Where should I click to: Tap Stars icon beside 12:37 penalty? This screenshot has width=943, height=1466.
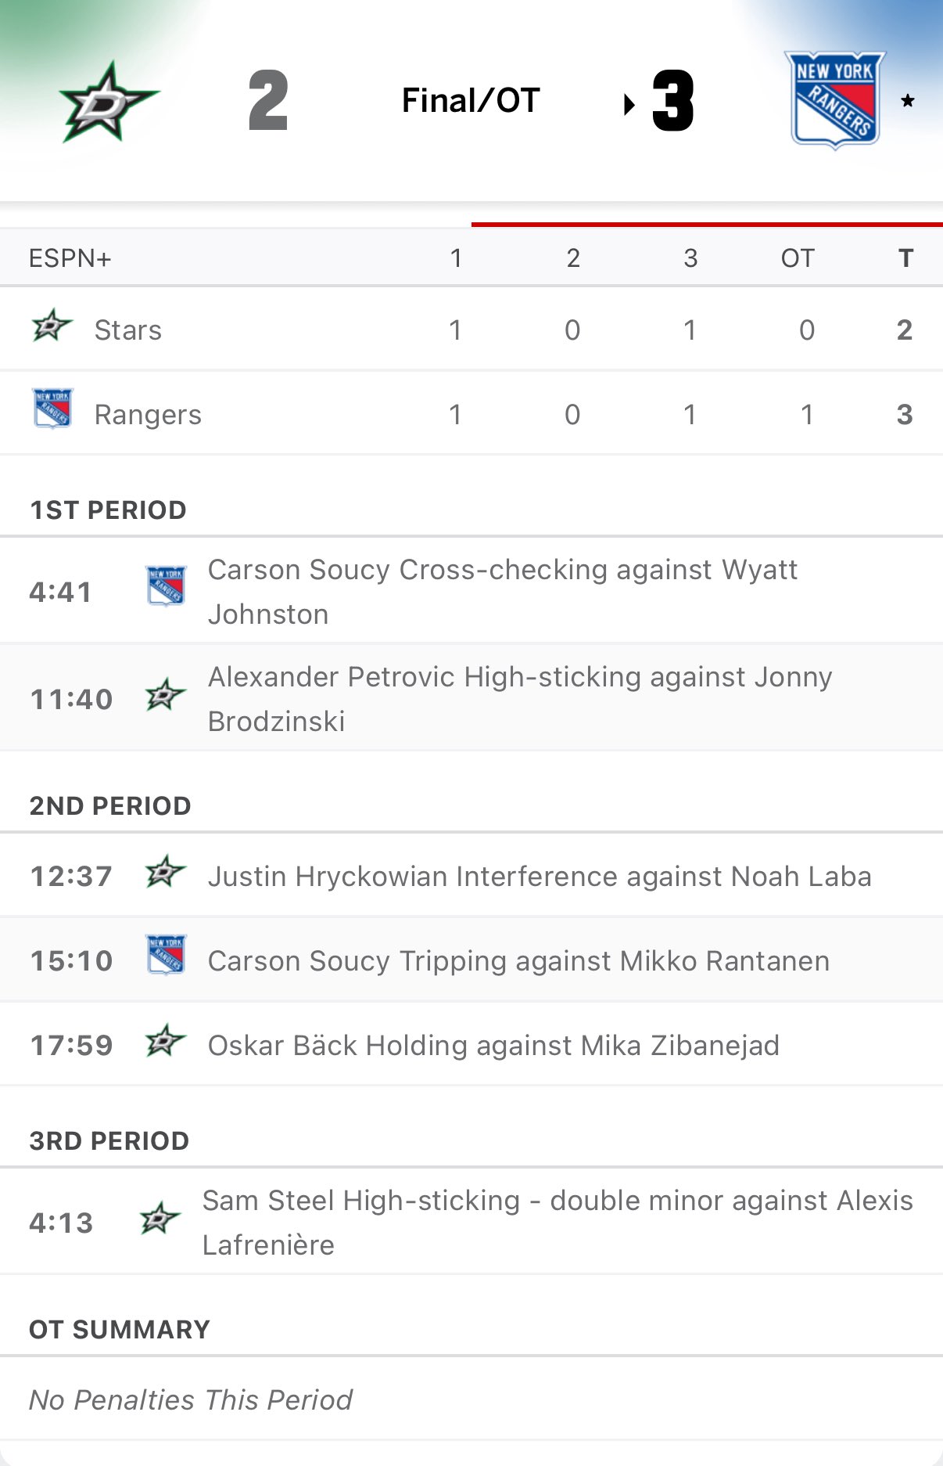(165, 872)
